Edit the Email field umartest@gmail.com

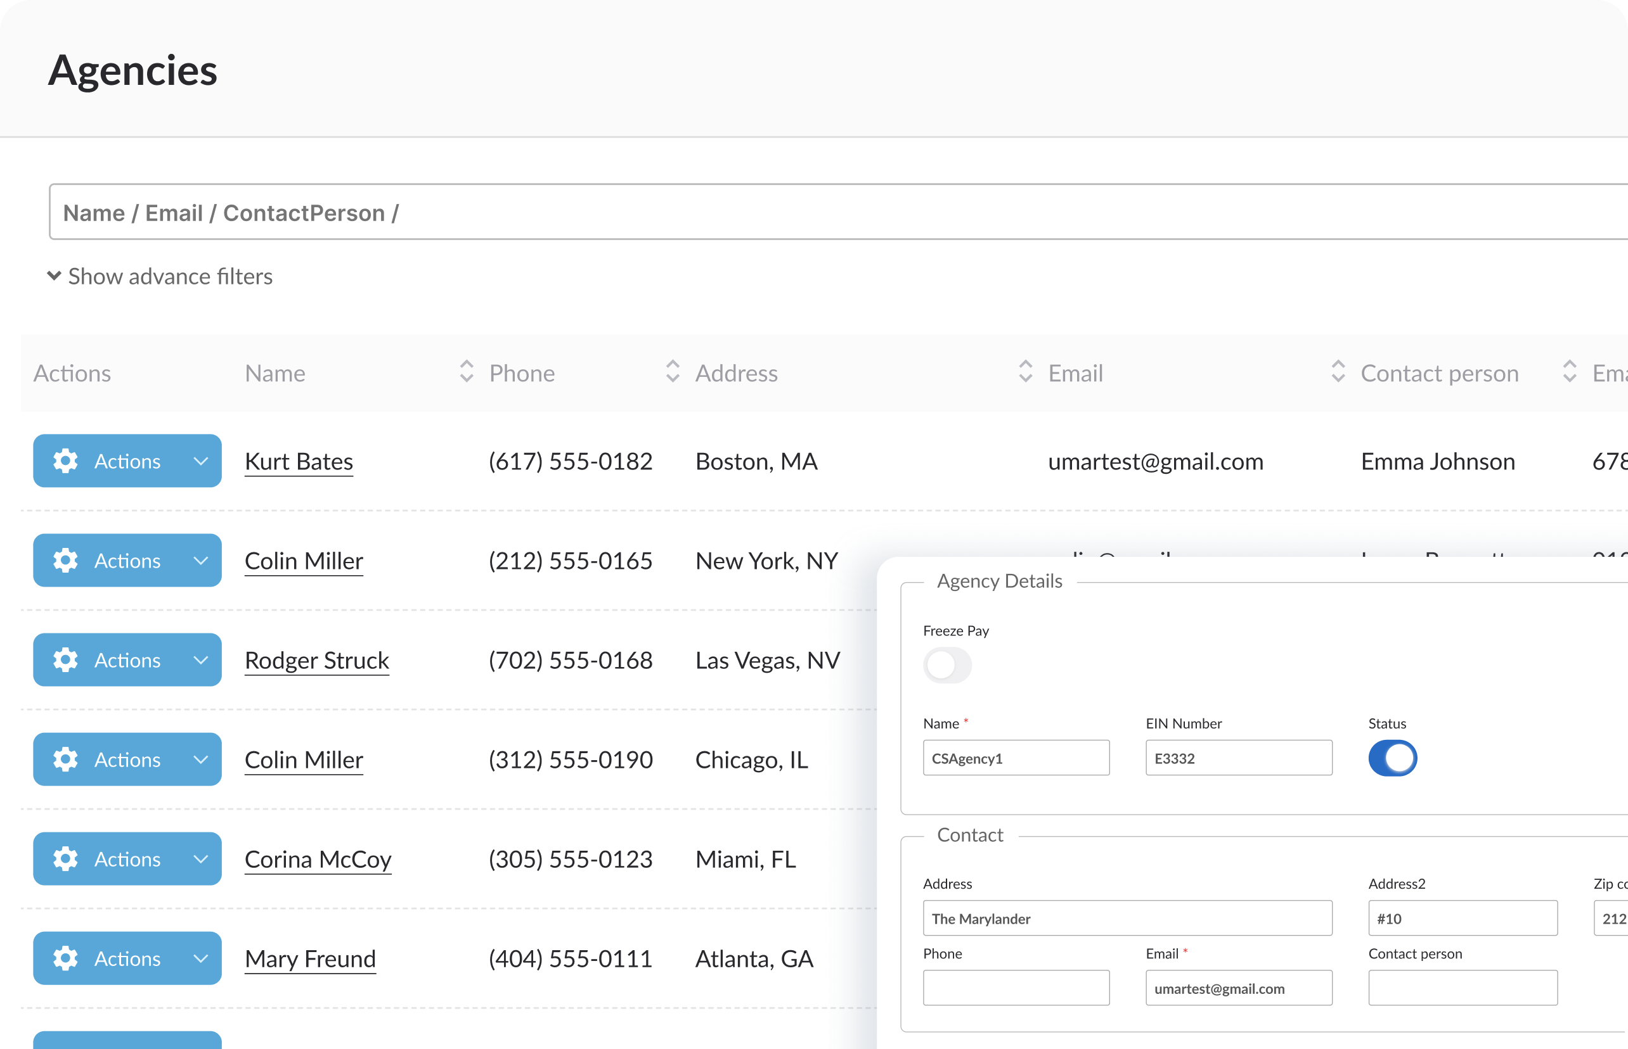[x=1239, y=988]
